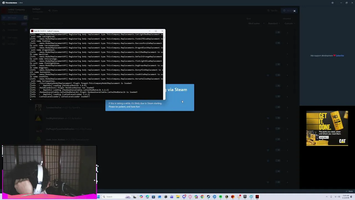Image resolution: width=355 pixels, height=200 pixels.
Task: Open Opera GX from the taskbar
Action: tap(190, 197)
